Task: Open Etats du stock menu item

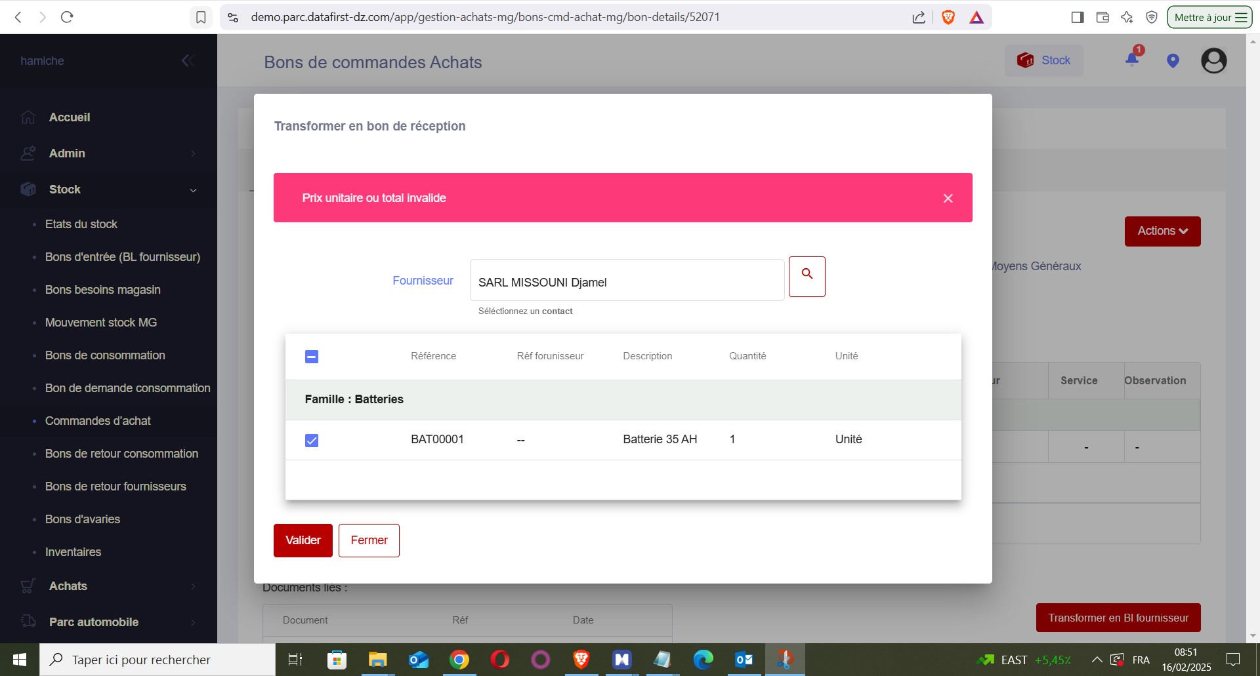Action: pos(81,224)
